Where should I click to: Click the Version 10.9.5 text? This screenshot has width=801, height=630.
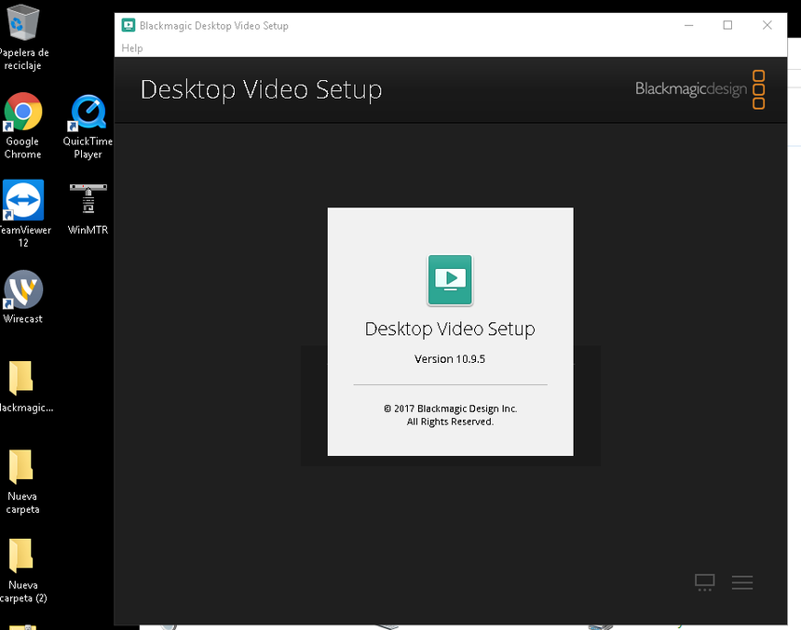(450, 359)
